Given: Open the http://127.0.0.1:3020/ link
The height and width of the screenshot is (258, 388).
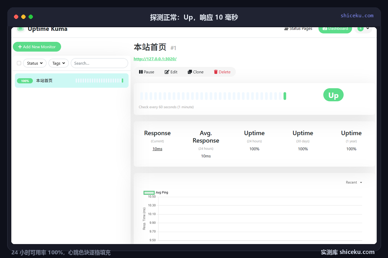Looking at the screenshot, I should click(x=155, y=59).
